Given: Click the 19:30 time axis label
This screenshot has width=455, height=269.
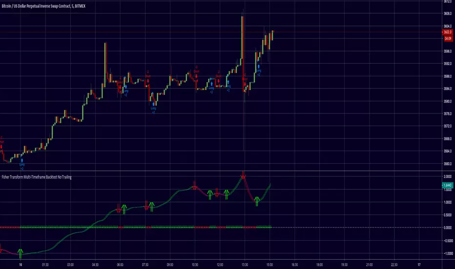Looking at the screenshot, I should (345, 265).
